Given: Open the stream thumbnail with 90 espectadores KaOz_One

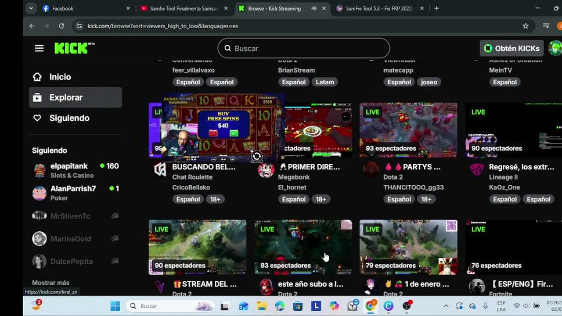Looking at the screenshot, I should point(514,130).
